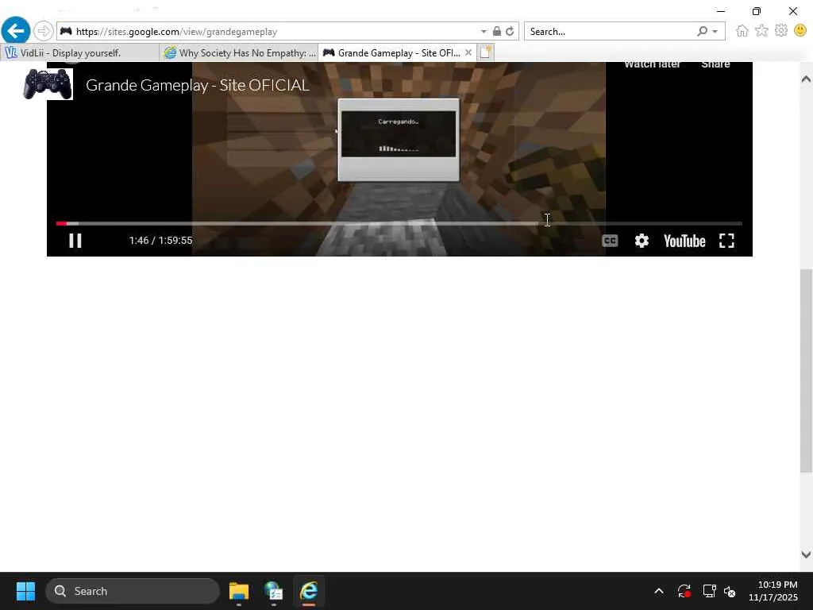Click the magnifier search icon
Image resolution: width=813 pixels, height=610 pixels.
pos(702,32)
